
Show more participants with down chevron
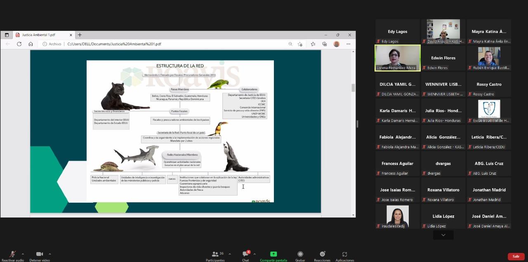[x=443, y=235]
